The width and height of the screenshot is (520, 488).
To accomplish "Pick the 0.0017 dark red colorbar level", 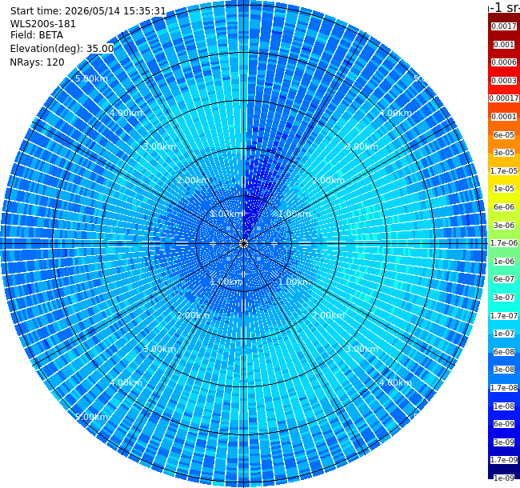I will (x=504, y=26).
